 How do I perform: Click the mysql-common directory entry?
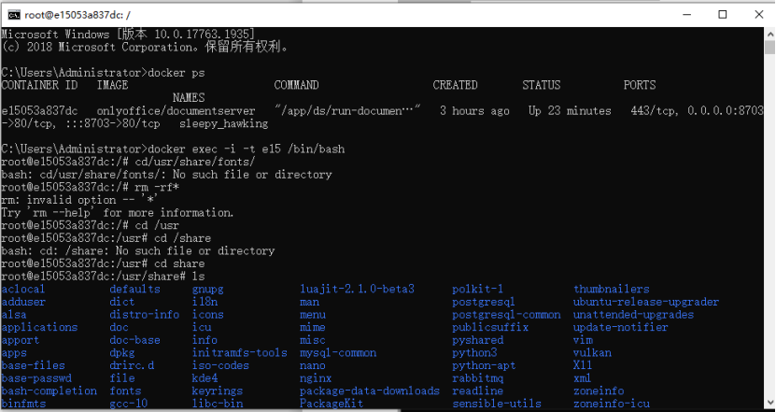(337, 353)
